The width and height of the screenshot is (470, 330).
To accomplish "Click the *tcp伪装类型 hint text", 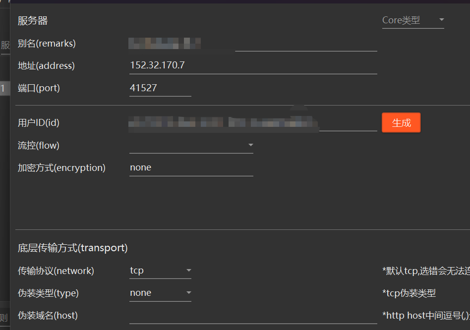I will (x=409, y=293).
